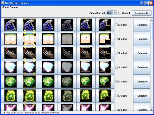Click the vertical scrollbar thumb
Screen dimensions: 154x115
[x=152, y=30]
